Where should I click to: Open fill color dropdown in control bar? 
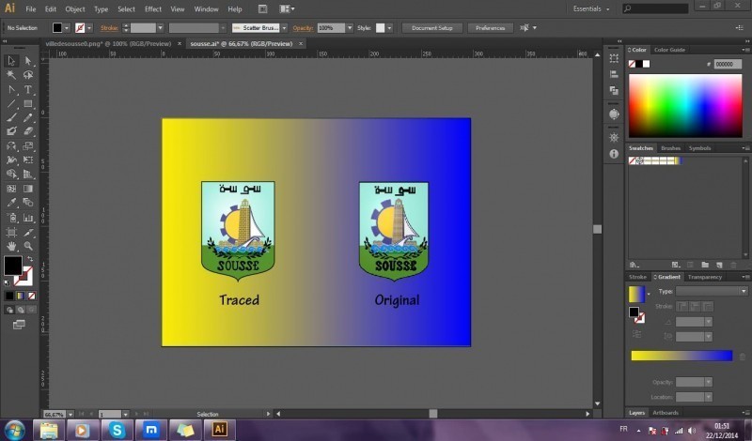coord(67,28)
